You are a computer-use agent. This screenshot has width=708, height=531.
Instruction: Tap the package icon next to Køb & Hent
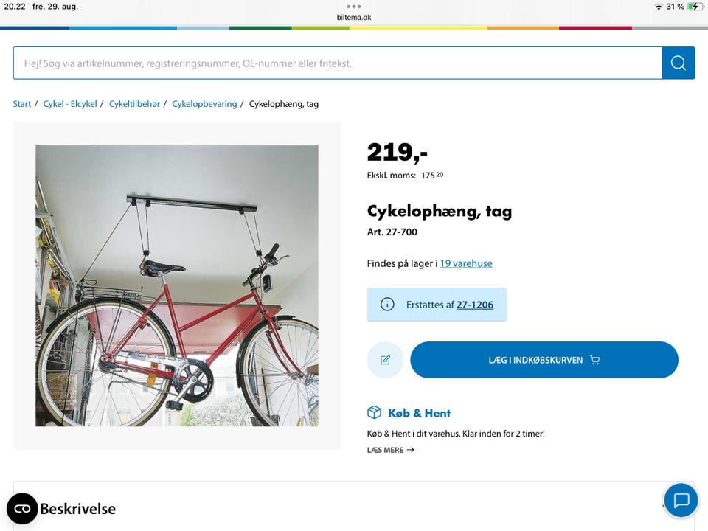click(375, 413)
